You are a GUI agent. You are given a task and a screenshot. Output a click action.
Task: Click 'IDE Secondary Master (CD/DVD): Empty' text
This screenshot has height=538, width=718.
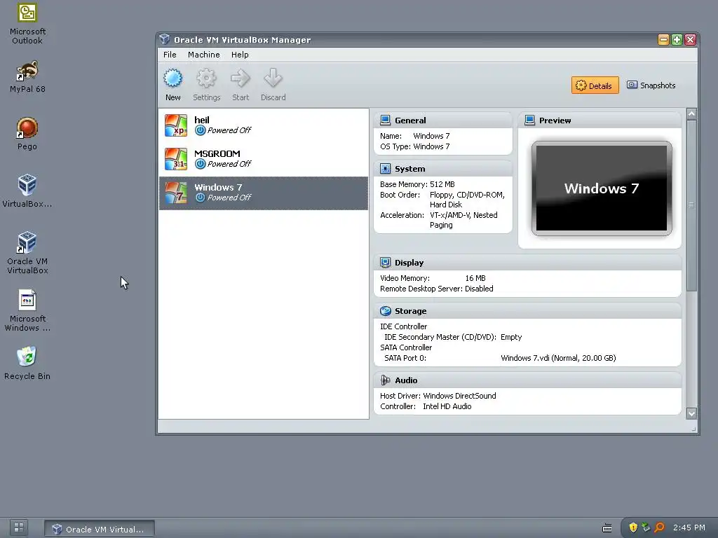click(x=453, y=337)
